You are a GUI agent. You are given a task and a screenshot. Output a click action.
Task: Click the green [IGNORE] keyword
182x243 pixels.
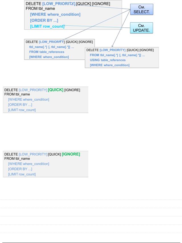pos(71,154)
